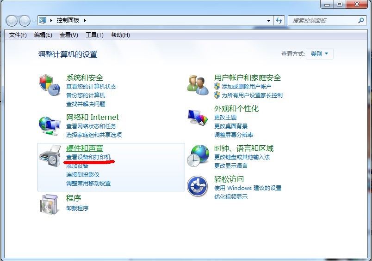372x261 pixels.
Task: Click 更改主题 link
Action: [x=225, y=118]
